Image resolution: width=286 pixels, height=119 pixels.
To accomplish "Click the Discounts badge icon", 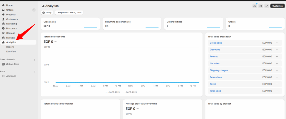I will (3, 28).
